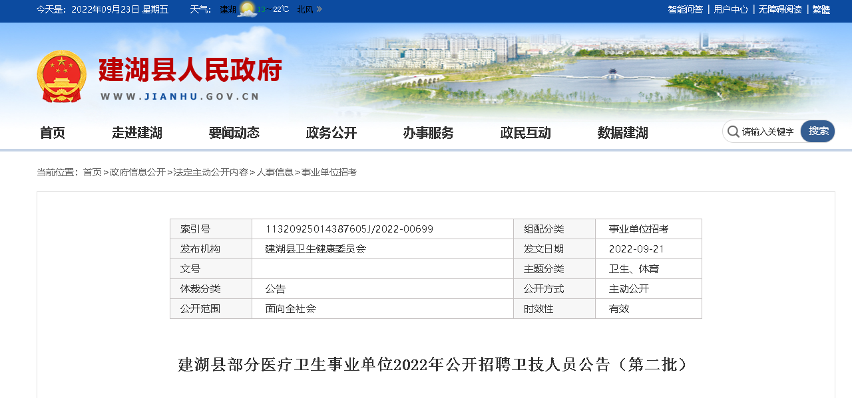Click the search magnifier icon
The height and width of the screenshot is (398, 852).
[733, 132]
